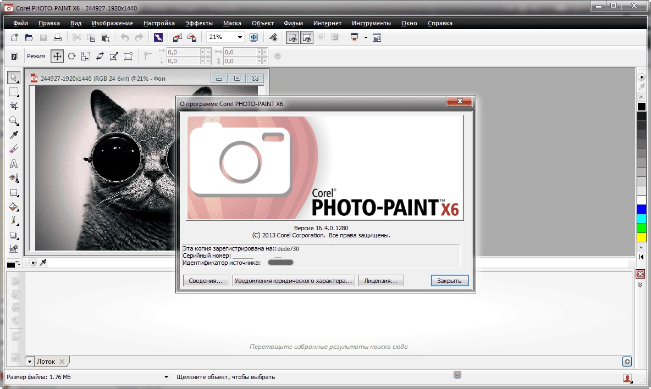Click the Лицензия... button
The image size is (651, 389).
[x=380, y=281]
